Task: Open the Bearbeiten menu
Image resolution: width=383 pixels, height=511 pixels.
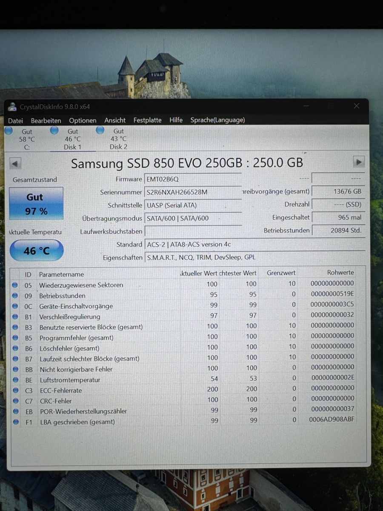Action: (x=46, y=121)
